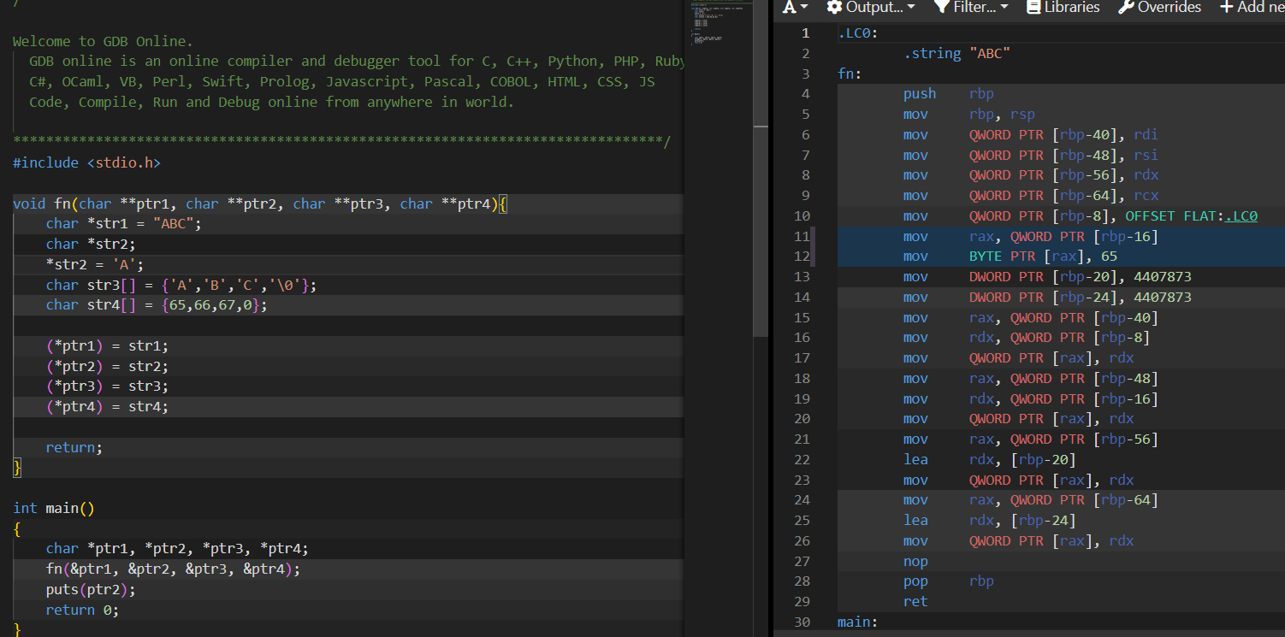Click the 'mov rbp, rsp' instruction
The width and height of the screenshot is (1285, 637).
pyautogui.click(x=969, y=115)
